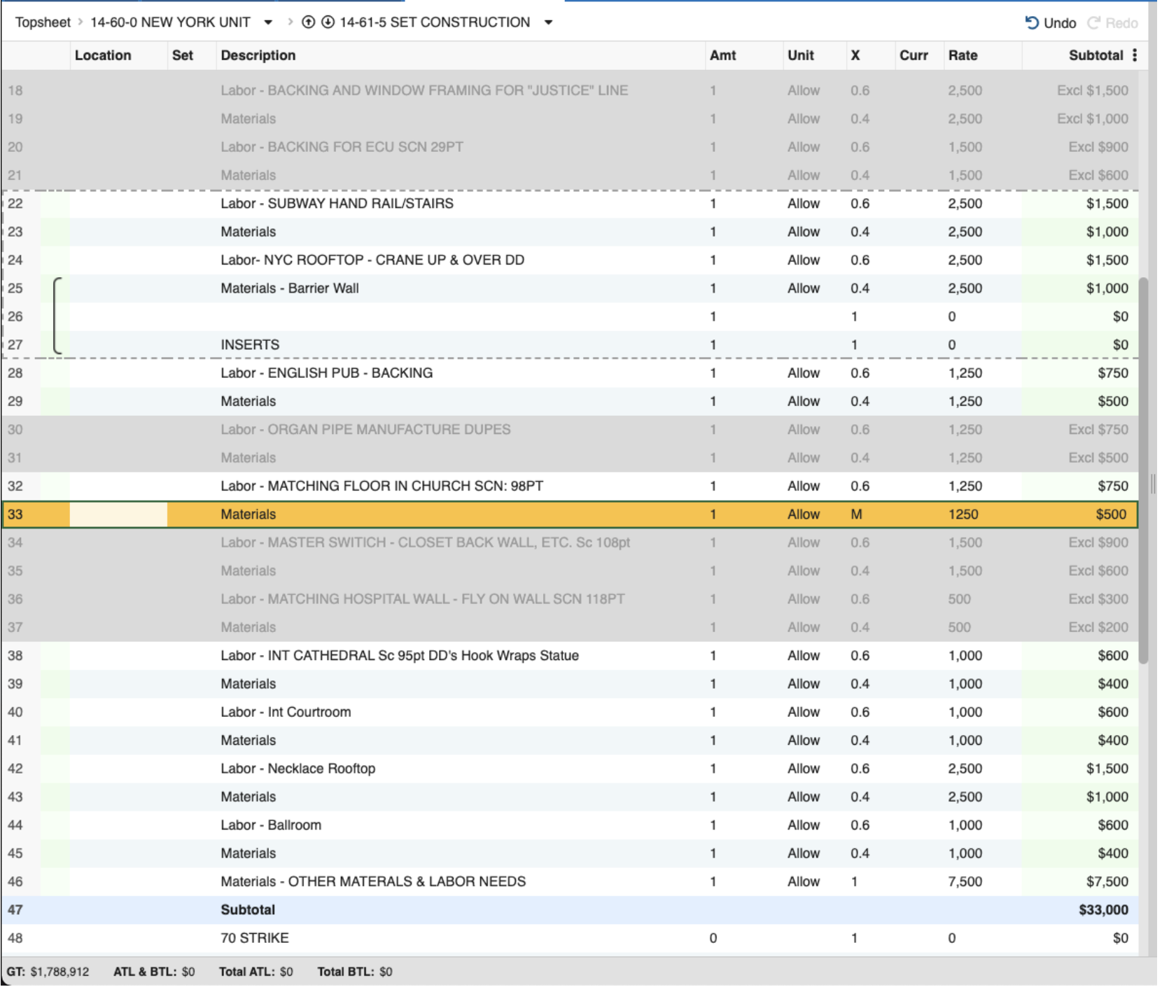Open the three-dot column options menu
Image resolution: width=1162 pixels, height=987 pixels.
click(x=1135, y=55)
